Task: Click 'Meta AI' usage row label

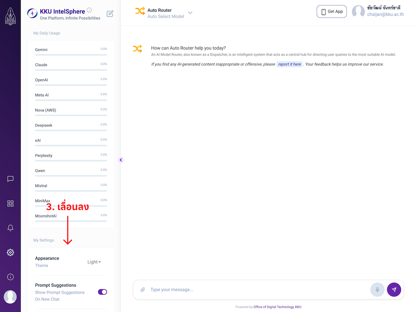Action: 42,95
